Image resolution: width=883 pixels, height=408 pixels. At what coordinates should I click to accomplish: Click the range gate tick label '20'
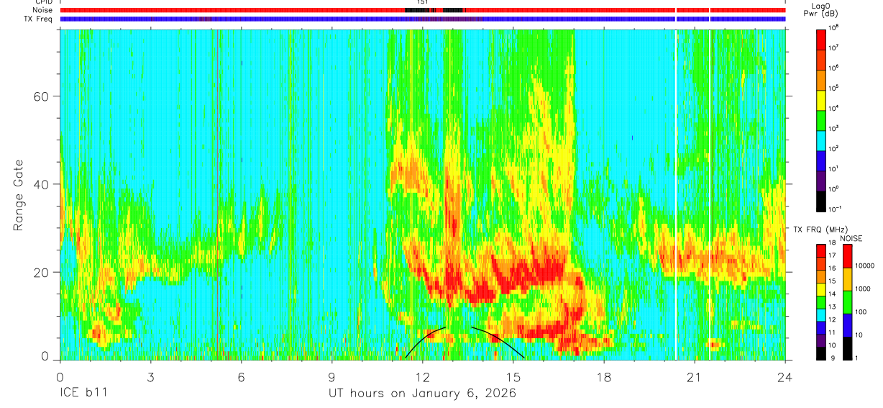click(x=43, y=272)
